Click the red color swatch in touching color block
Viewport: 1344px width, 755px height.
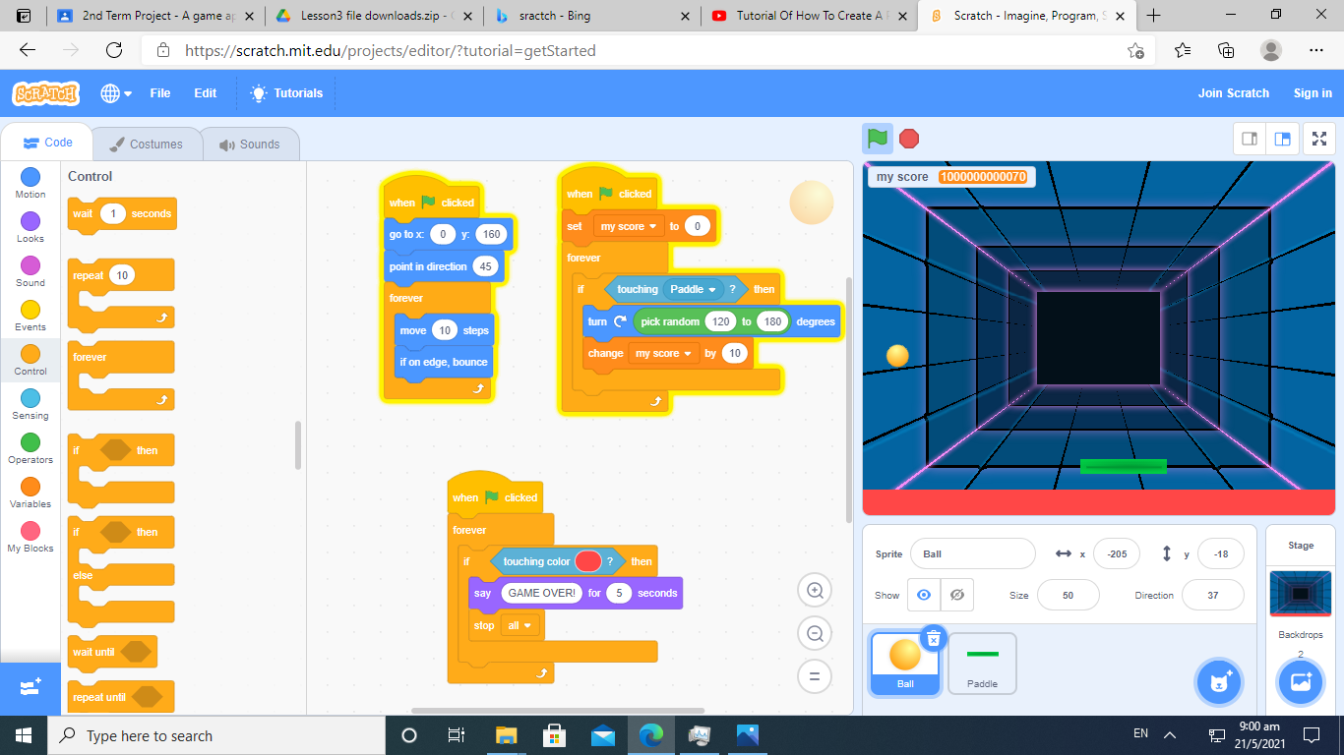[x=587, y=561]
